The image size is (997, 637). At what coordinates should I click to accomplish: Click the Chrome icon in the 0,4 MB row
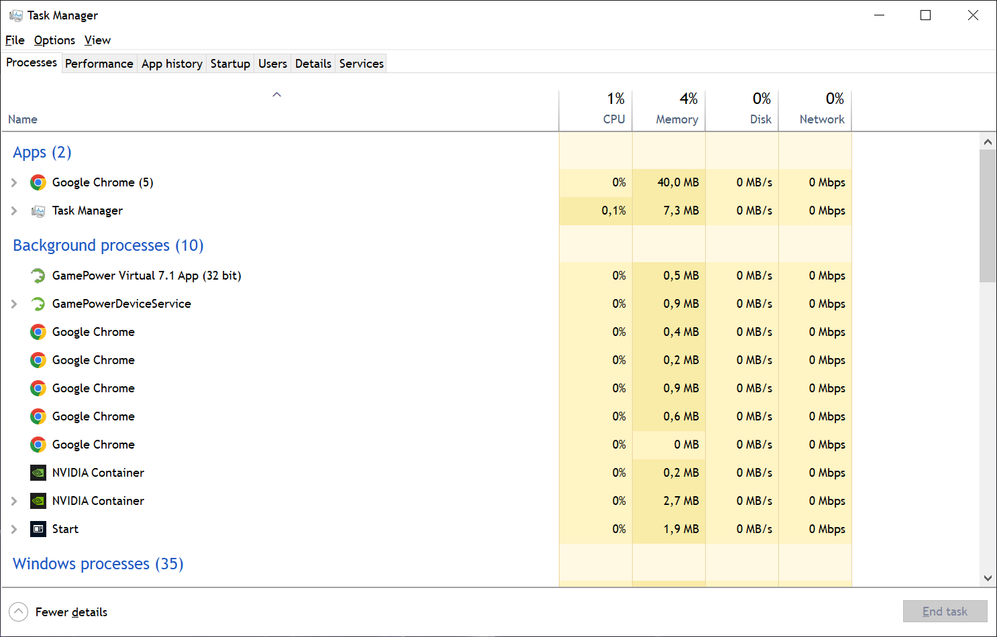[x=38, y=332]
